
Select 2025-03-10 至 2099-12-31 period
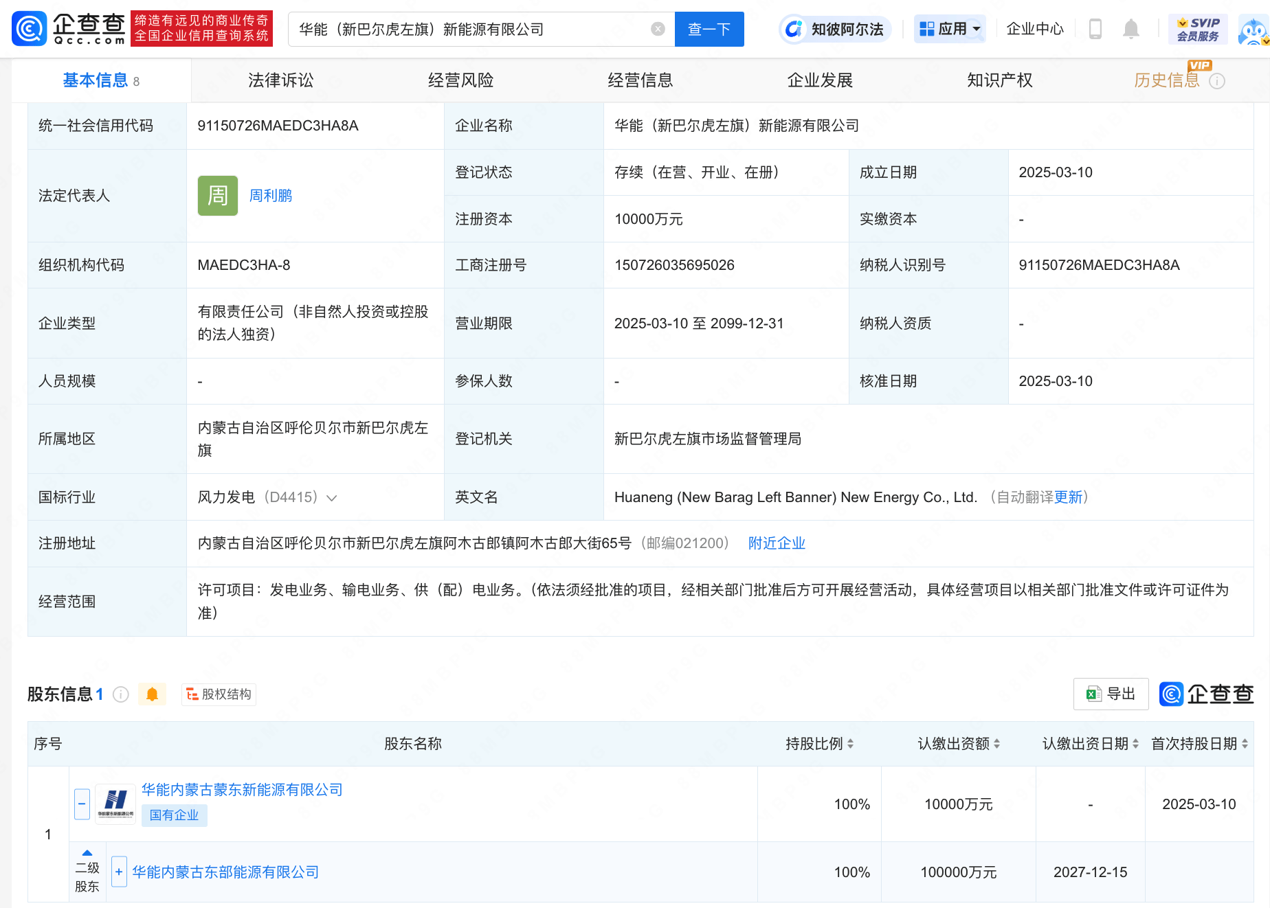(x=699, y=324)
